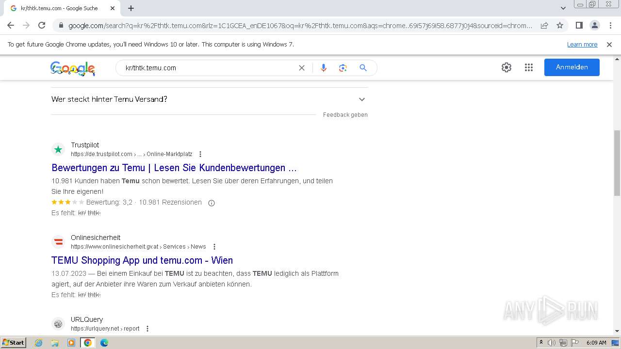
Task: Click rating info icon
Action: 212,203
